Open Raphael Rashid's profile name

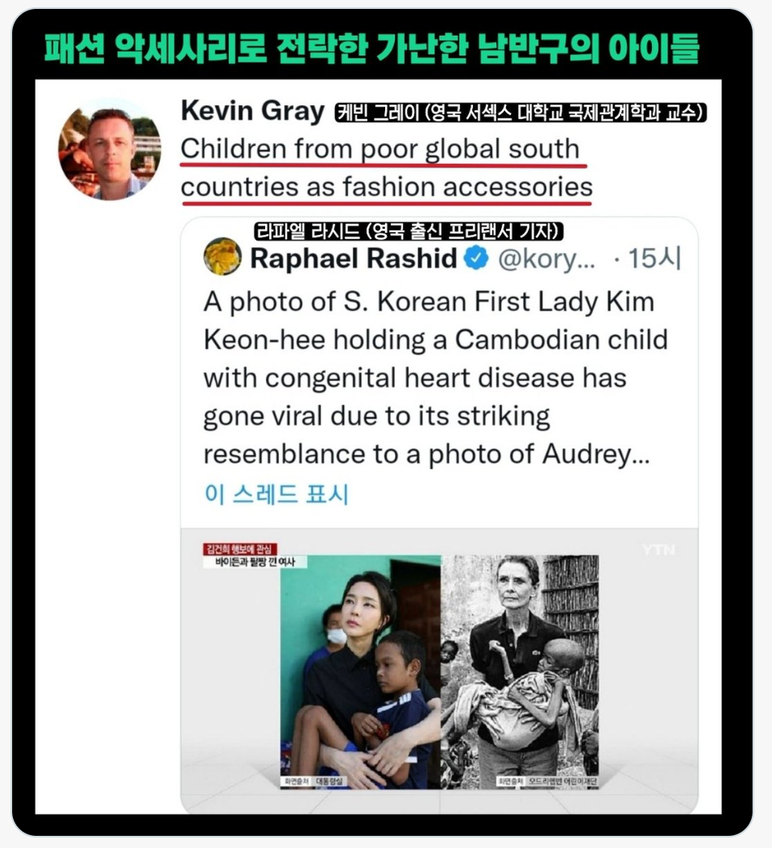point(354,258)
